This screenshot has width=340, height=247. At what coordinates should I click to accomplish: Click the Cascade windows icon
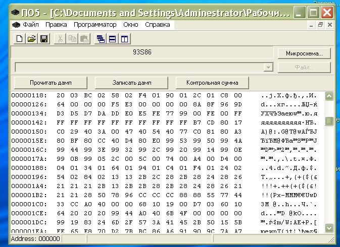(101, 39)
